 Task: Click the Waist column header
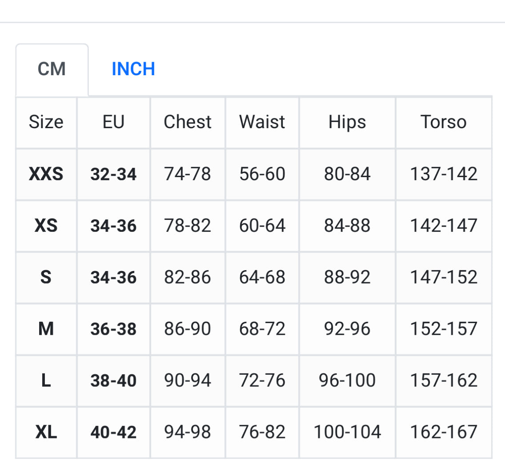click(262, 122)
